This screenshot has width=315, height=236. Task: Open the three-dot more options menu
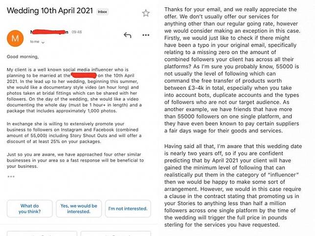tap(146, 35)
